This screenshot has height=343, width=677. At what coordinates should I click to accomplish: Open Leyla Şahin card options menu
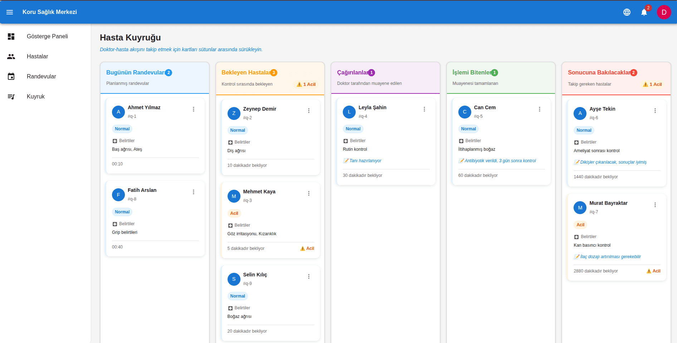[424, 109]
